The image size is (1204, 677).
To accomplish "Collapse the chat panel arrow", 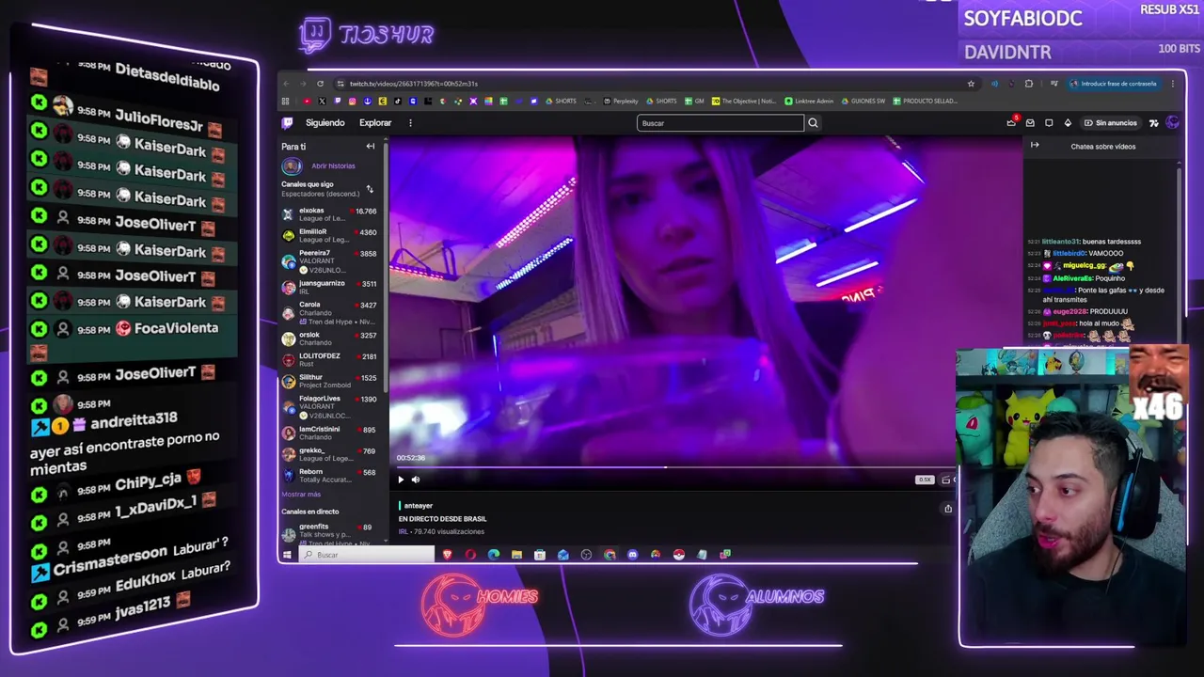I will point(1035,146).
